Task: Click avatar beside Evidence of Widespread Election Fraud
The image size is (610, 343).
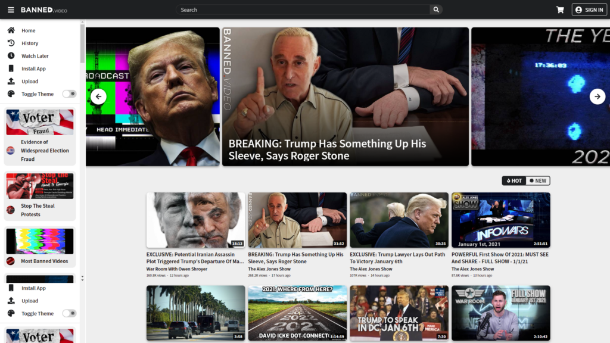Action: click(11, 151)
